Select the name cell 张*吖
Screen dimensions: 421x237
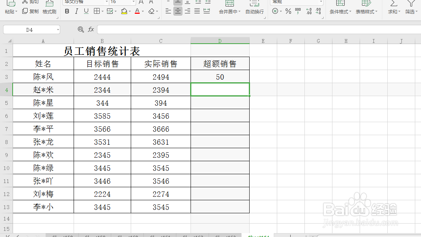(x=43, y=181)
